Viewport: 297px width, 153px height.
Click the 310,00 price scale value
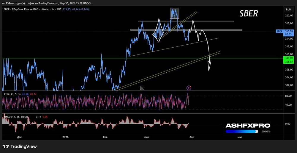coord(289,54)
